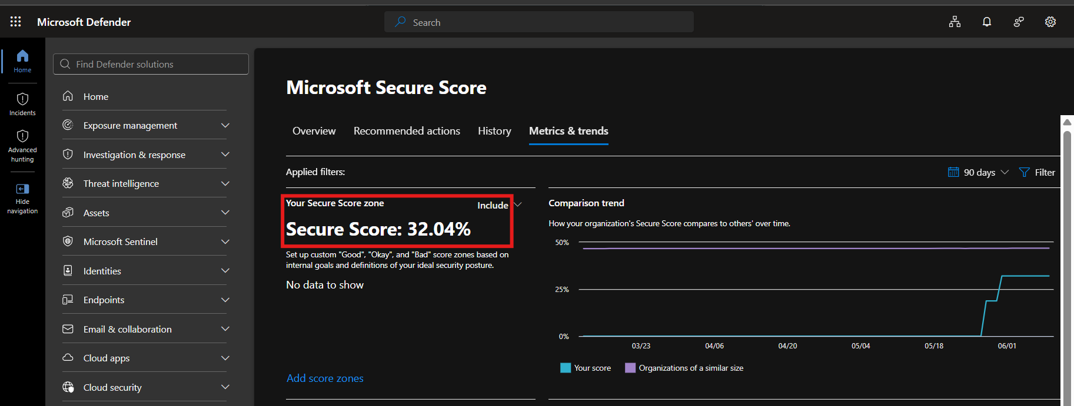Image resolution: width=1074 pixels, height=406 pixels.
Task: Click the Cloud security globe icon
Action: click(68, 387)
